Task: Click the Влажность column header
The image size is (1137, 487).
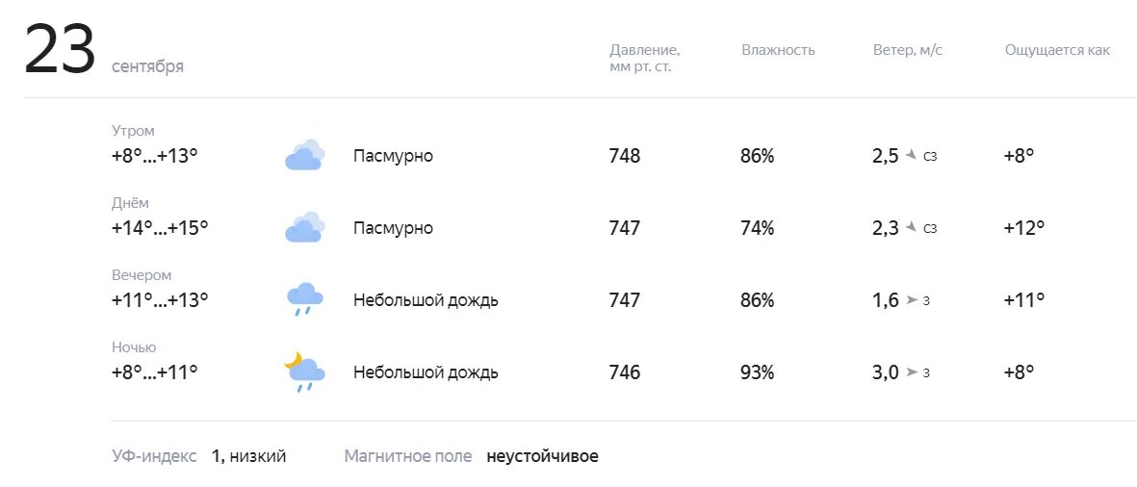Action: [x=778, y=50]
